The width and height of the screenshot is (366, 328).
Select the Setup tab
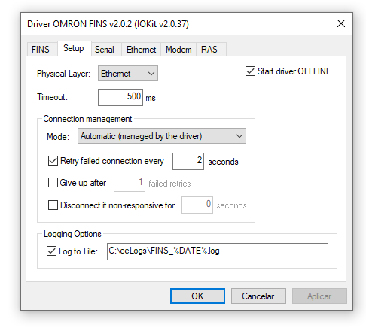pyautogui.click(x=74, y=48)
